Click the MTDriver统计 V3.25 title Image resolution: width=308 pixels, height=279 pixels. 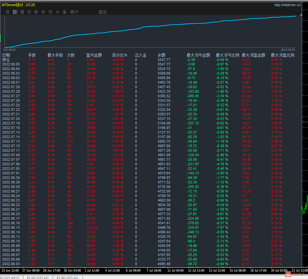click(18, 5)
